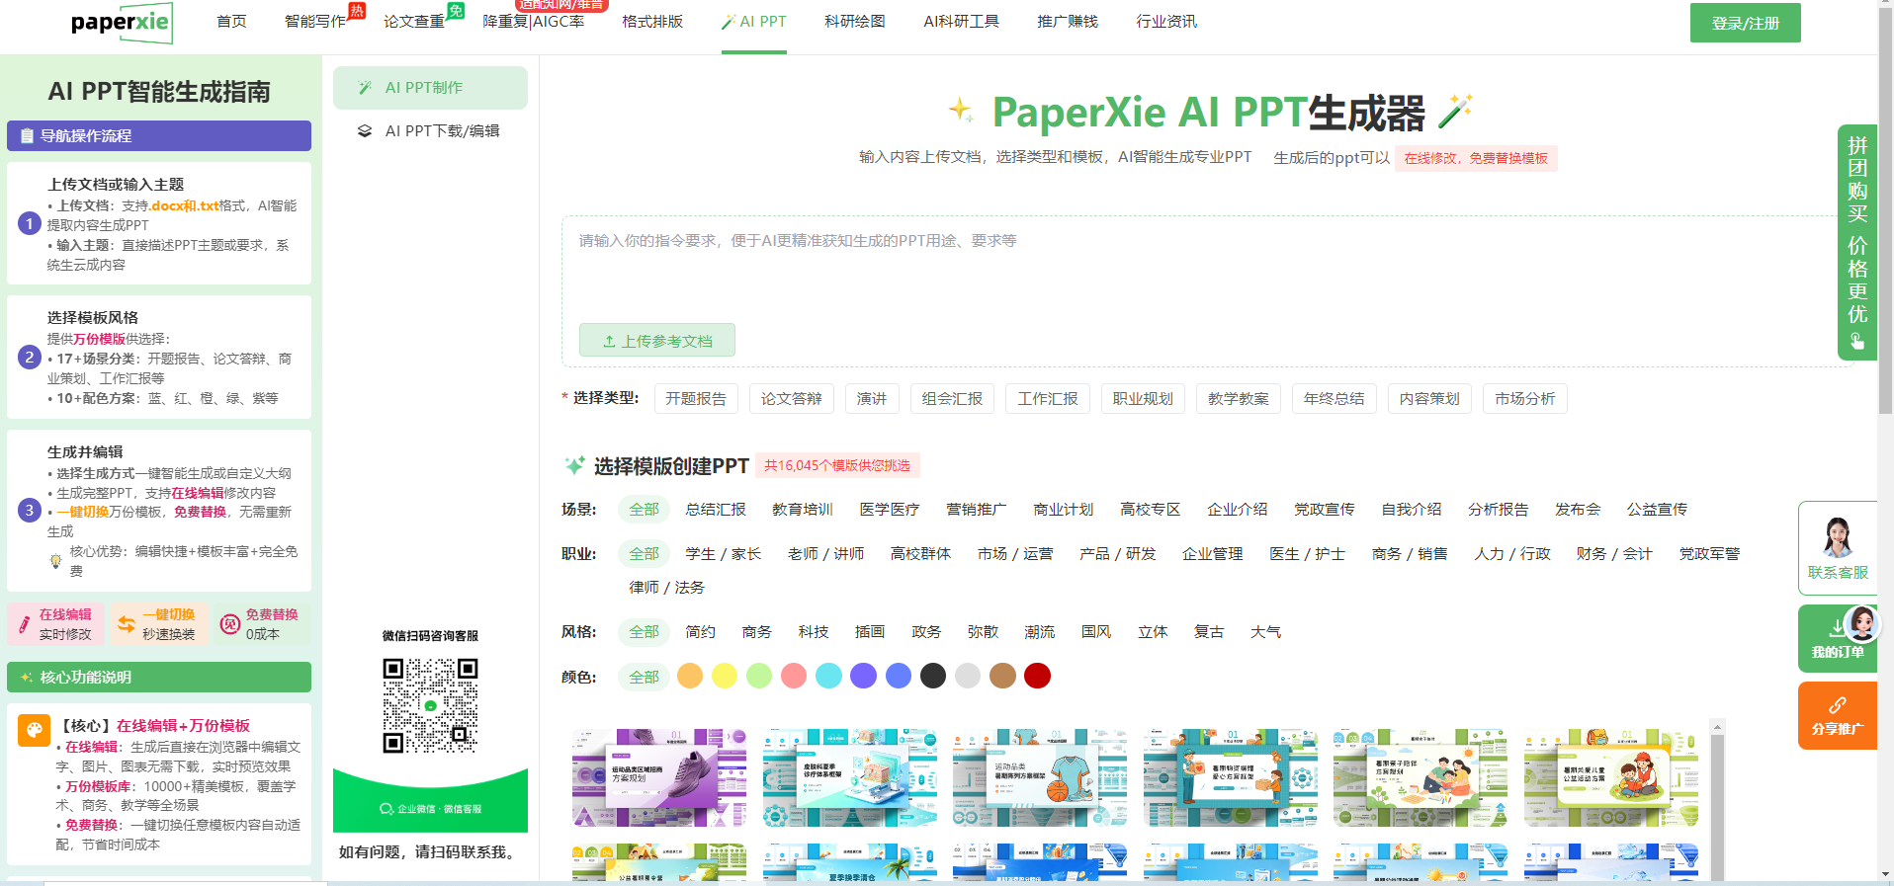1894x886 pixels.
Task: Filter scene by 教育培训
Action: (x=803, y=510)
